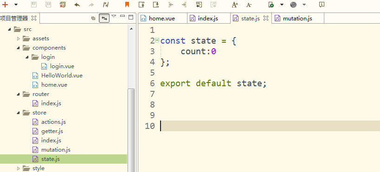Click the decrease font size icon
380x172 pixels.
[249, 4]
